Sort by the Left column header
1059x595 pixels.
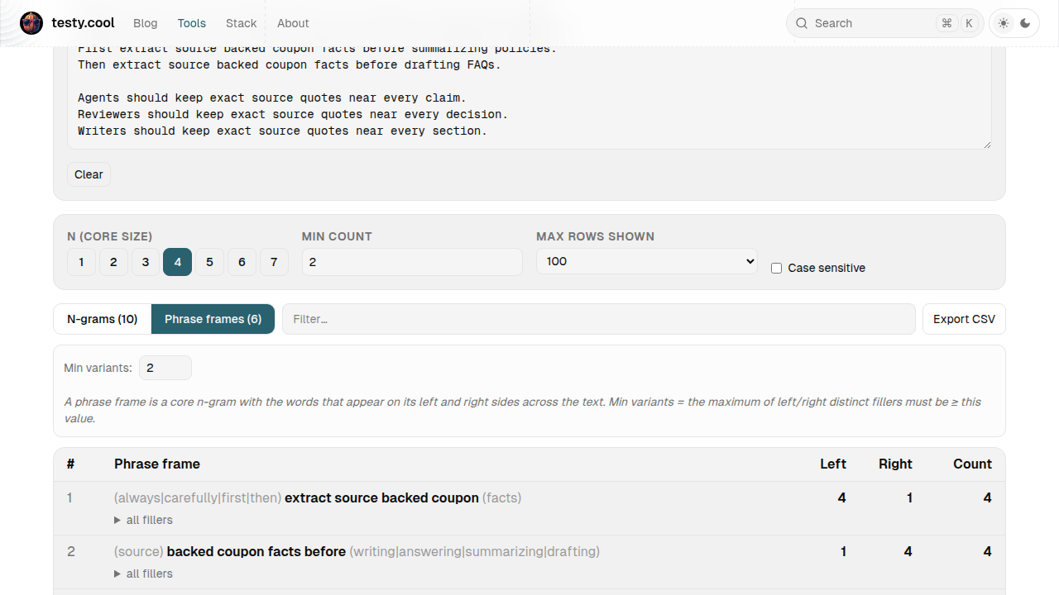(x=833, y=464)
